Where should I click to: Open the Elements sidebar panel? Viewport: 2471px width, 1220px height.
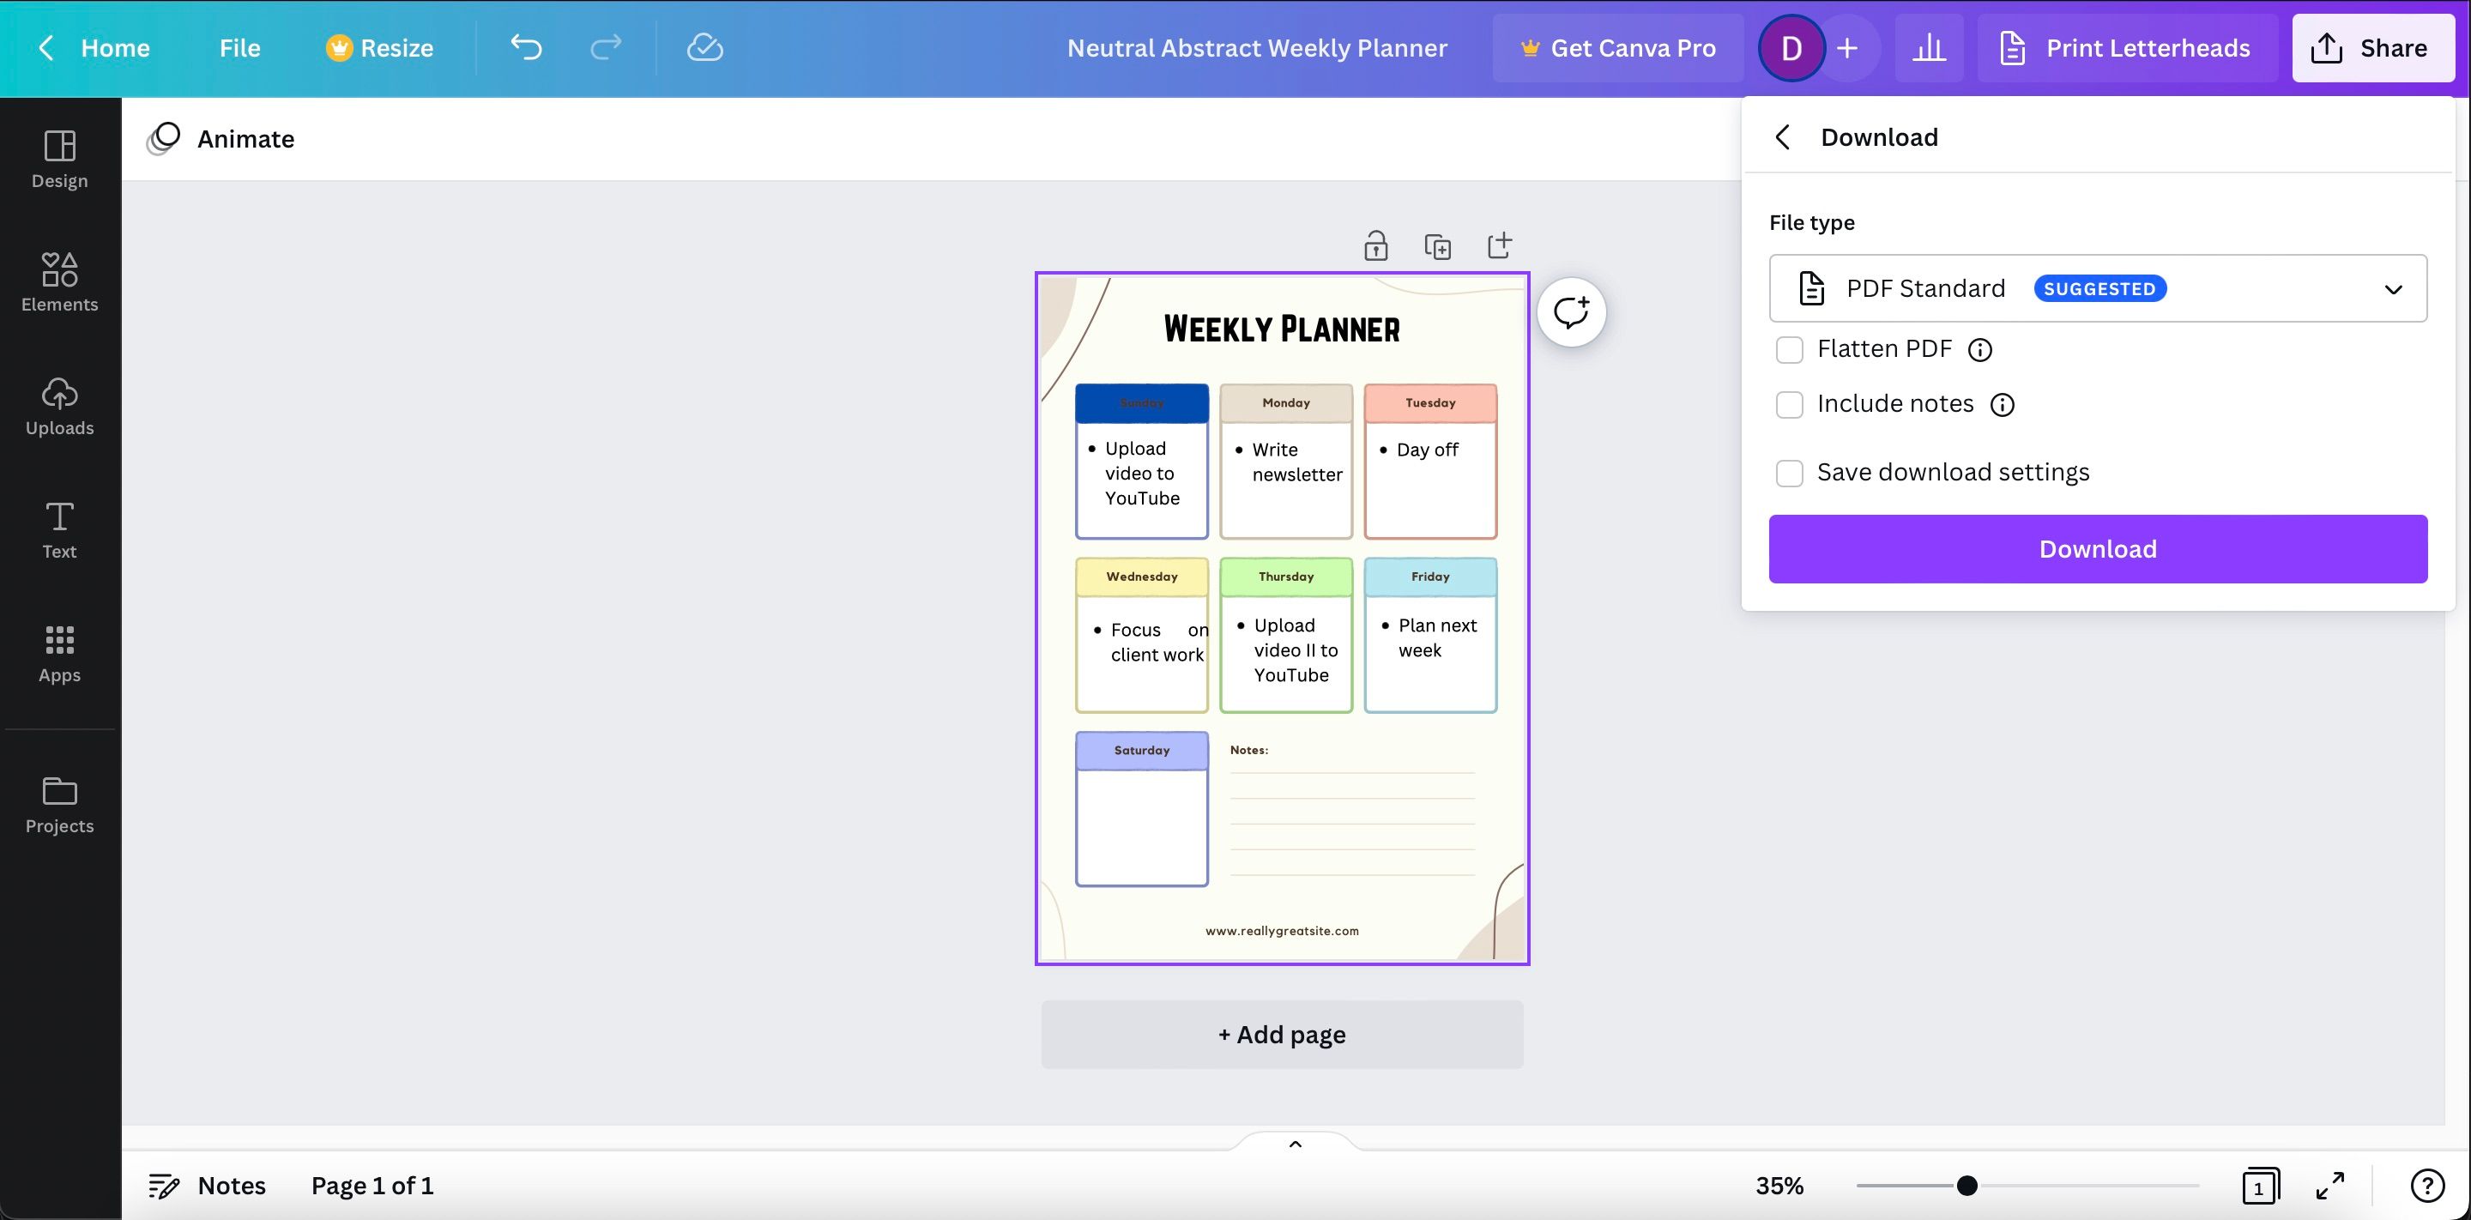(59, 282)
